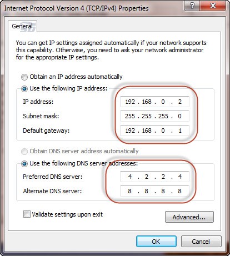Select Obtain DNS server address automatically

[x=24, y=152]
